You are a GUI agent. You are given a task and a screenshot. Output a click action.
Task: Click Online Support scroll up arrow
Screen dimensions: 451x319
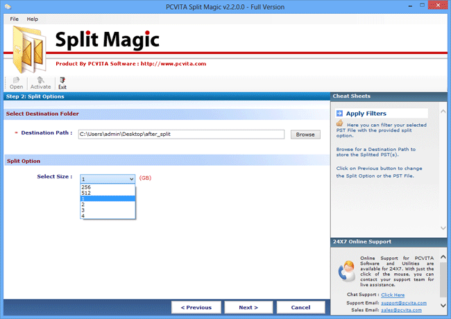pos(443,257)
